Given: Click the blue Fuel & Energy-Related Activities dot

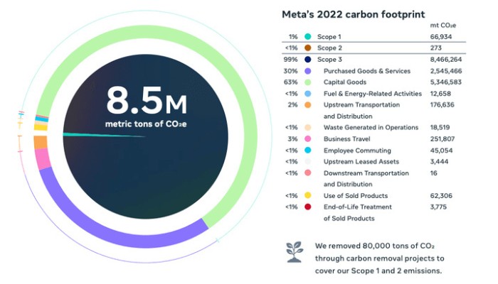Looking at the screenshot, I should point(308,94).
